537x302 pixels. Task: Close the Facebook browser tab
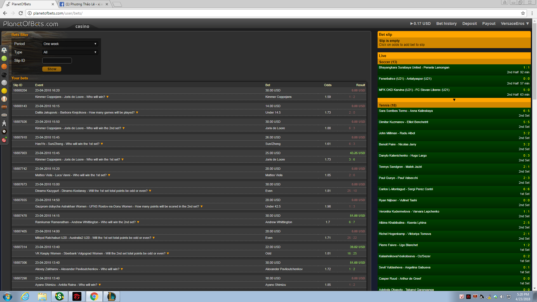coord(107,4)
